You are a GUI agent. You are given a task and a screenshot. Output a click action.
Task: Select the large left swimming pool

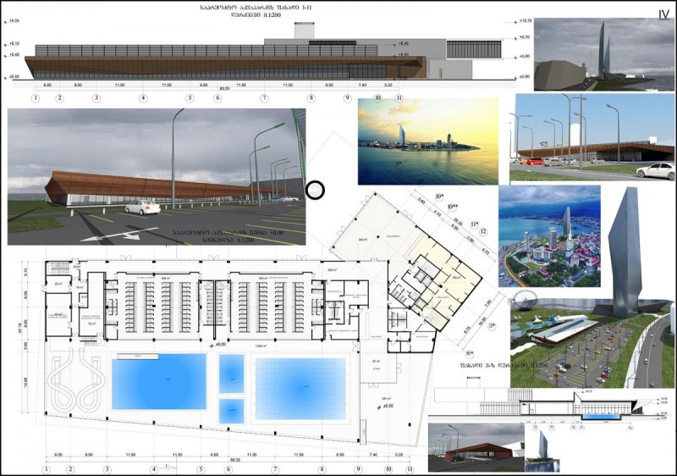[159, 381]
